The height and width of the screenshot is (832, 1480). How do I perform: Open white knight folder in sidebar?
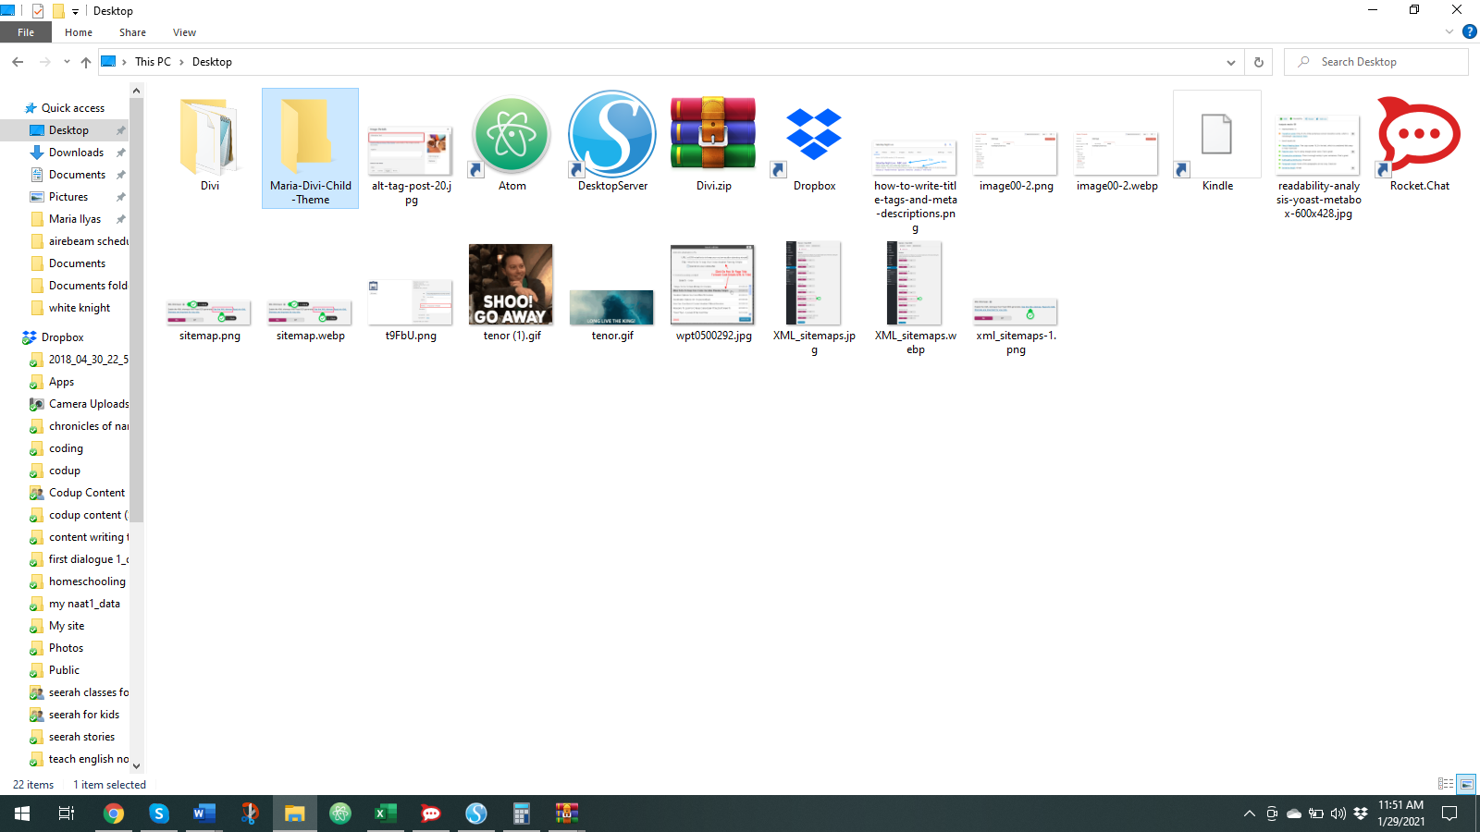80,308
